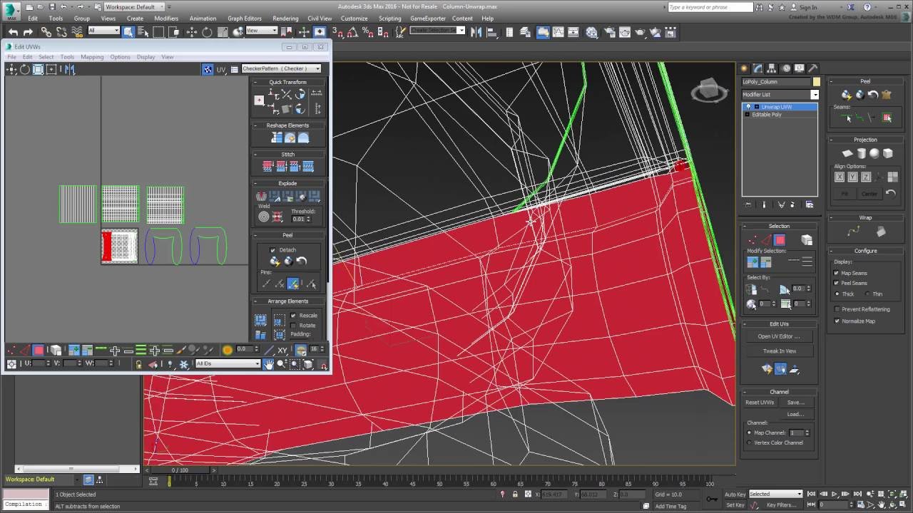Screen dimensions: 913x513
Task: Click Pack Custom arrange icon
Action: coord(261,321)
